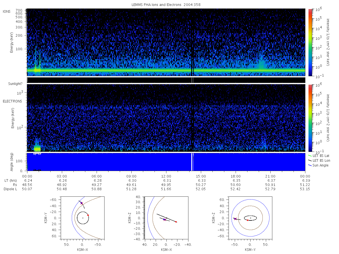
Task: Click the Dipole L value "52.42"
Action: coord(236,189)
